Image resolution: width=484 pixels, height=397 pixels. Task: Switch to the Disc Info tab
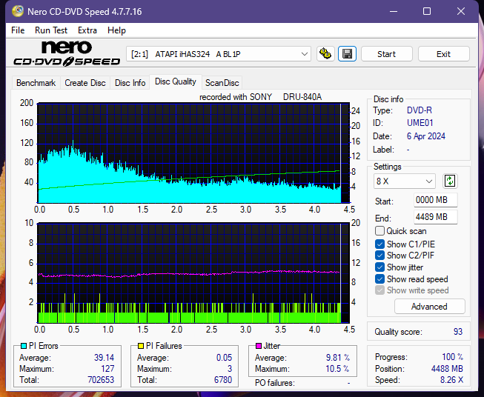[130, 83]
